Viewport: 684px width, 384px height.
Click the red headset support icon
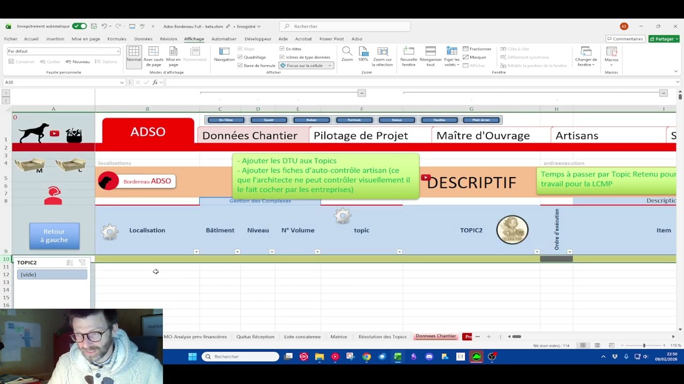click(53, 196)
